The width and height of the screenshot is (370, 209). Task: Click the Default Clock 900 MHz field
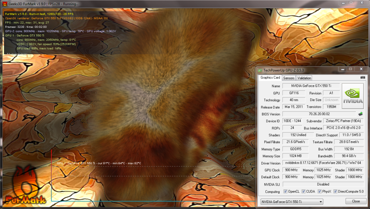point(291,177)
